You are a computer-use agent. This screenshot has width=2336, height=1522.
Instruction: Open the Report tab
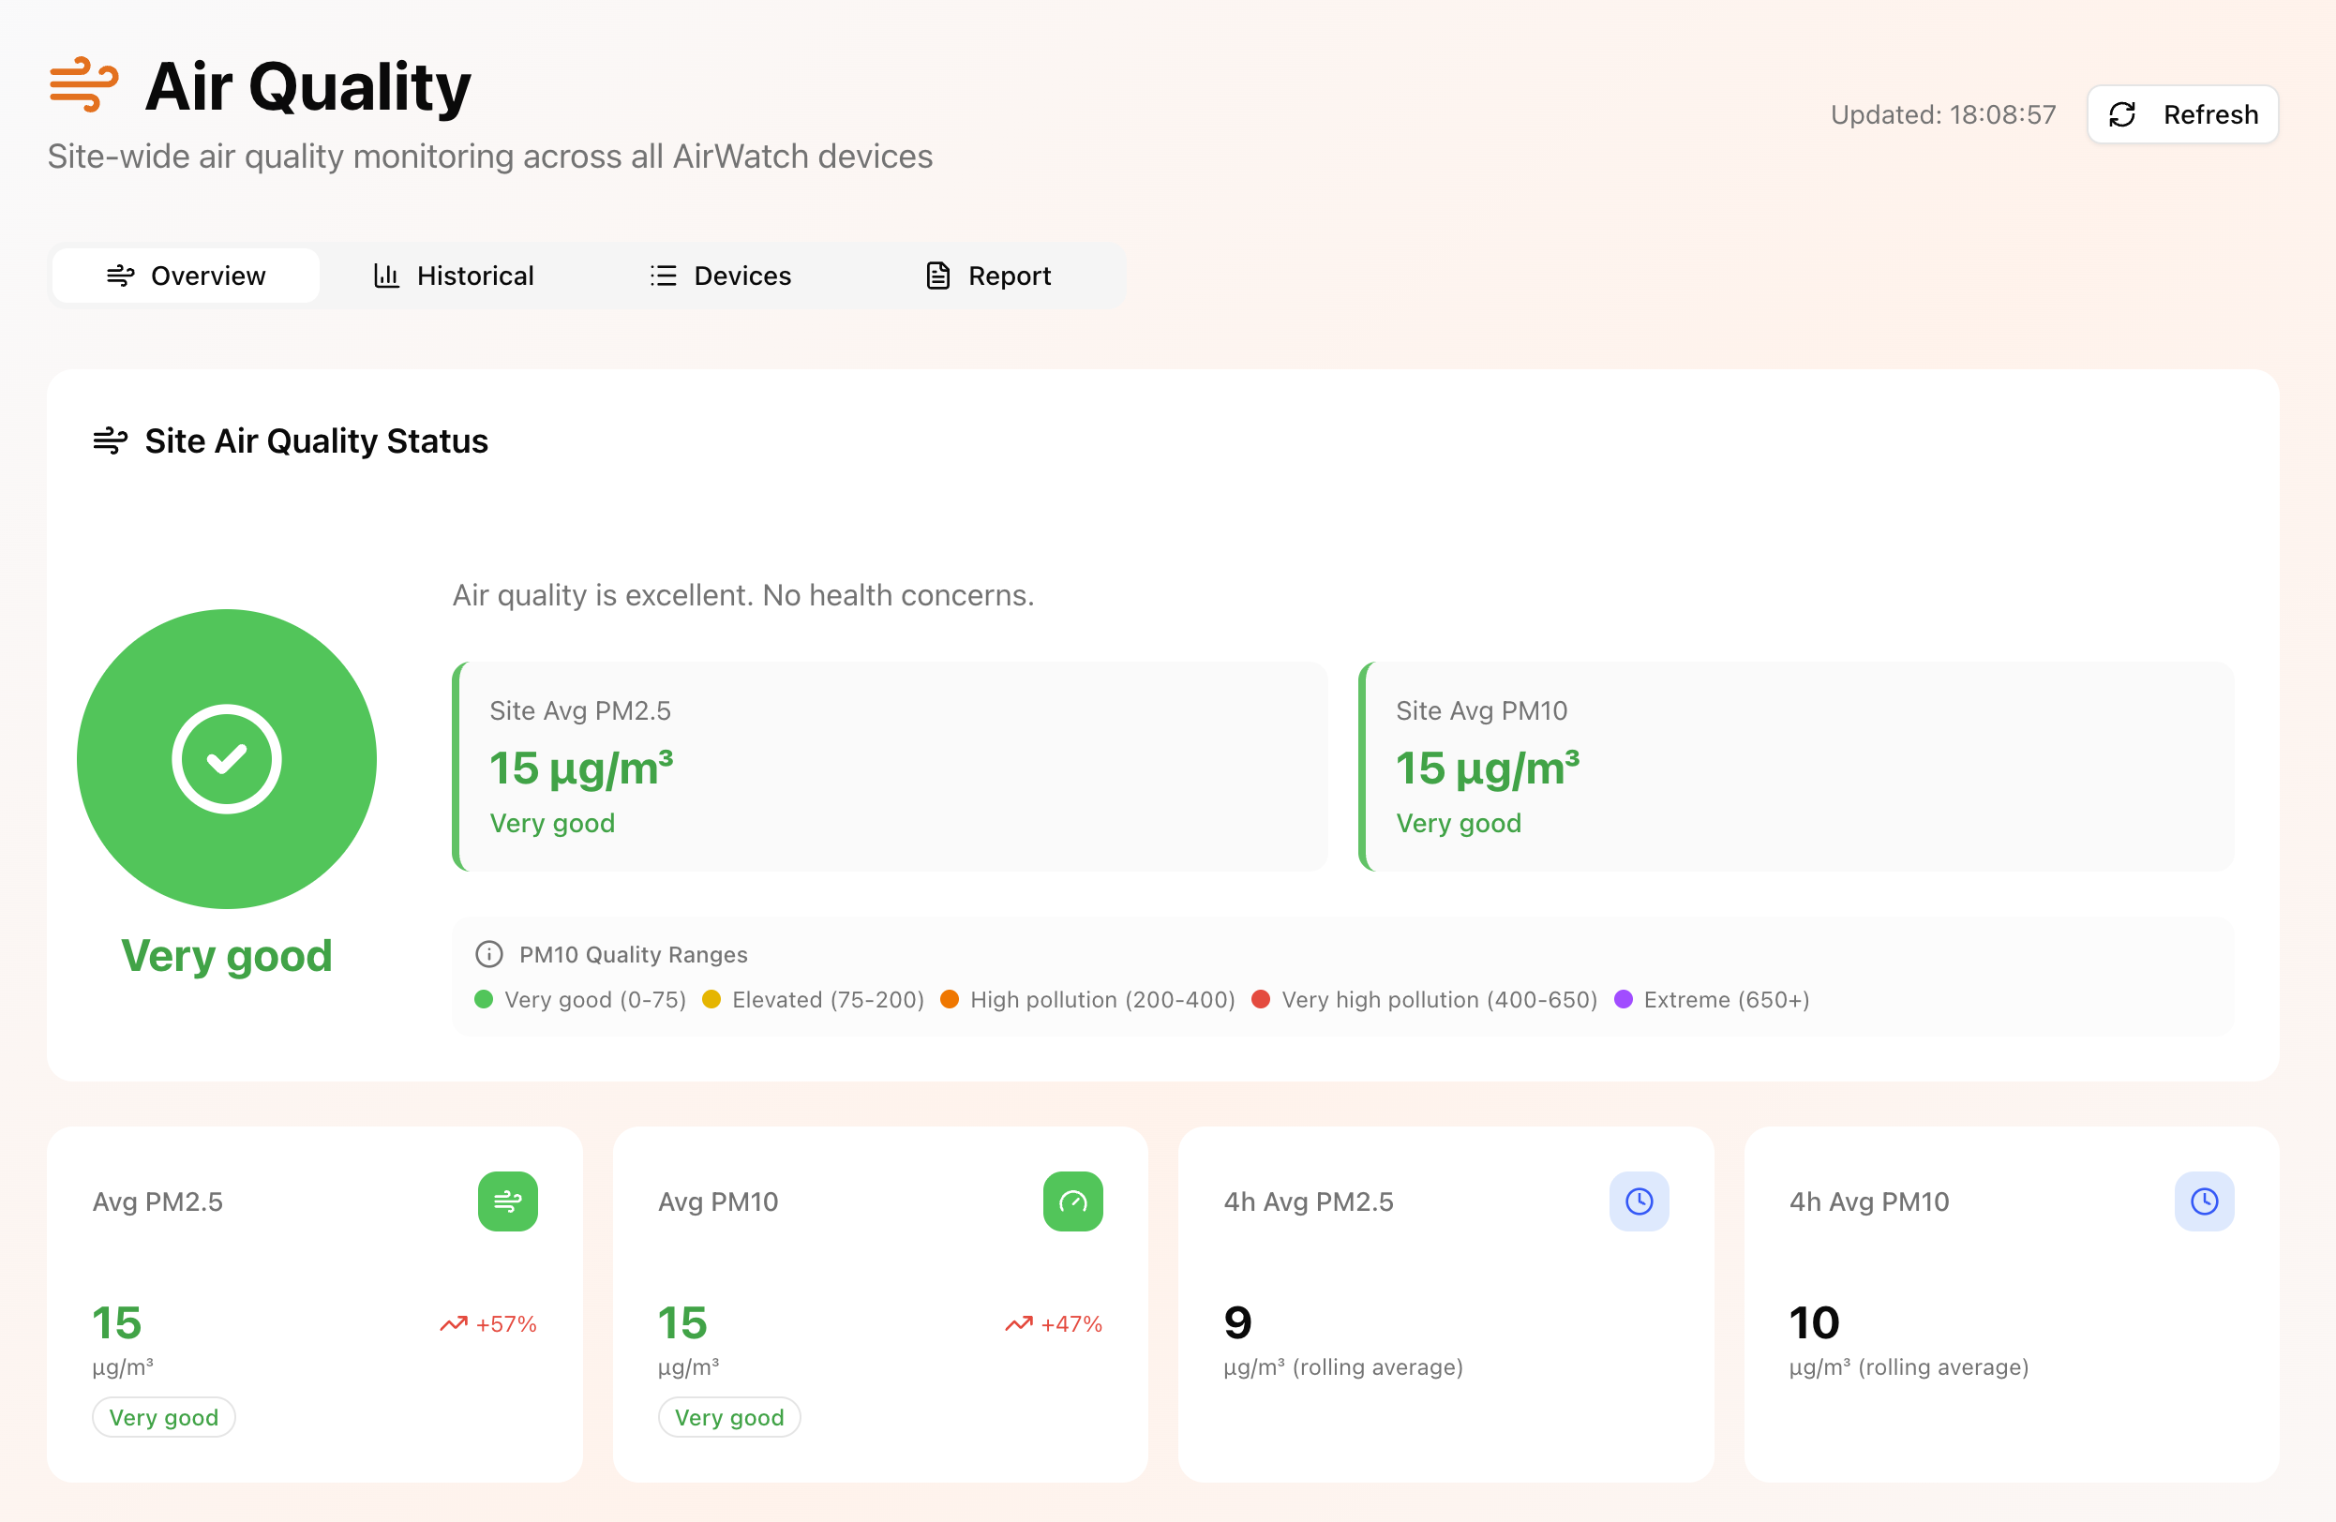[x=988, y=276]
